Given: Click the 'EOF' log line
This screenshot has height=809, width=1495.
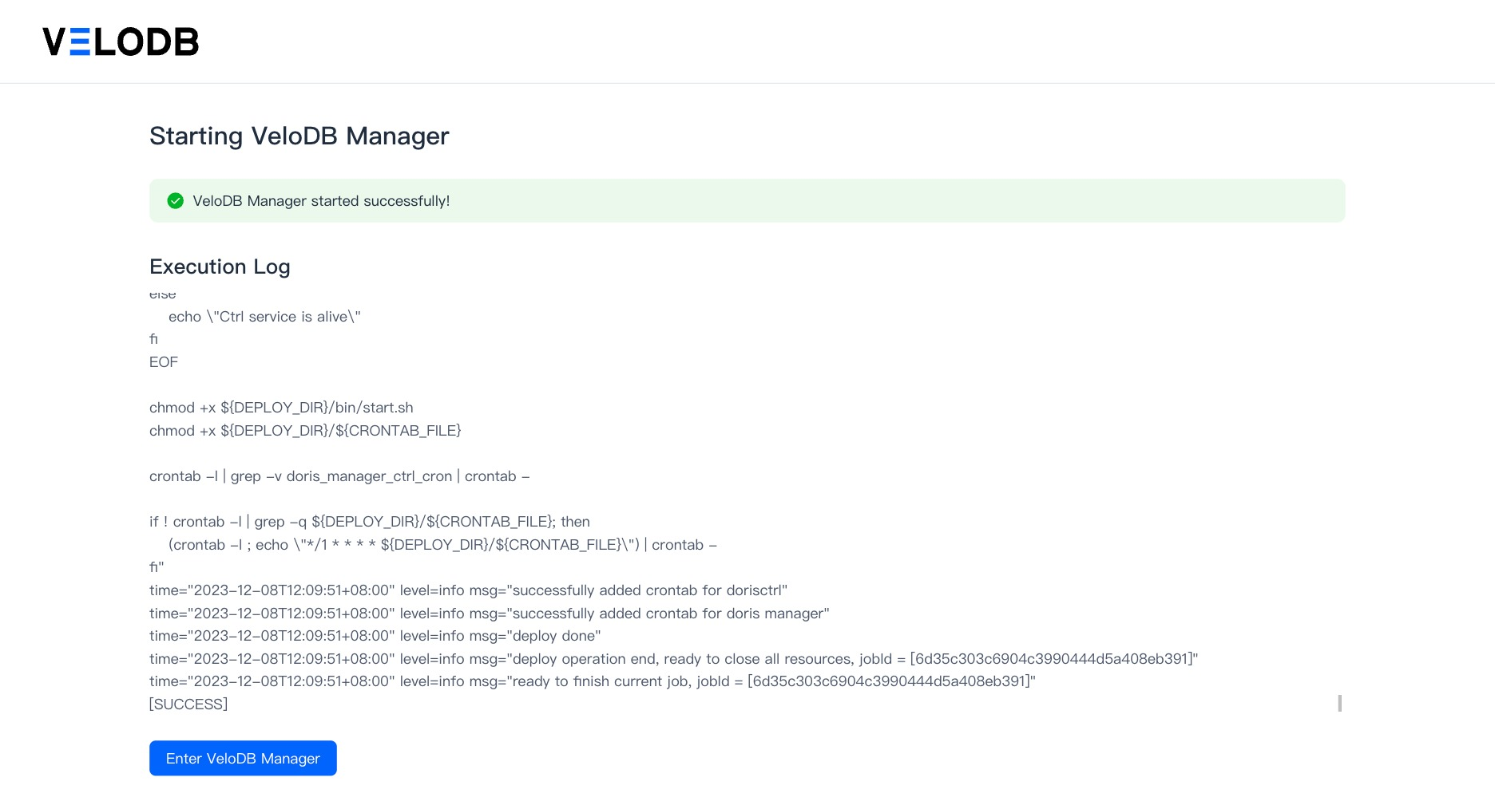Looking at the screenshot, I should click(164, 362).
